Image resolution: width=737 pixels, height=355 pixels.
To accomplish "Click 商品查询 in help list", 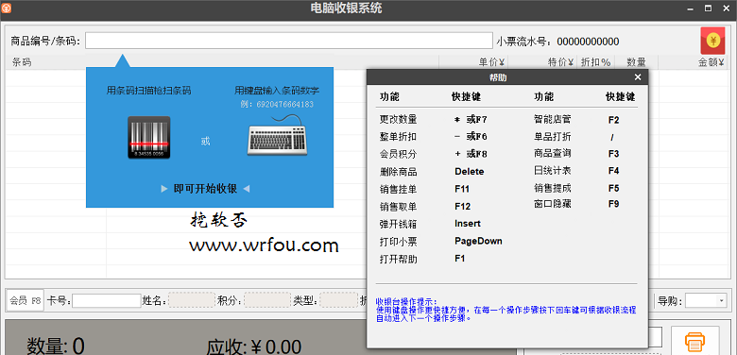I will (553, 154).
